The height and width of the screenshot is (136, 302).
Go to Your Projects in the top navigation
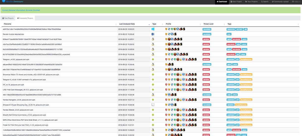pos(251,2)
